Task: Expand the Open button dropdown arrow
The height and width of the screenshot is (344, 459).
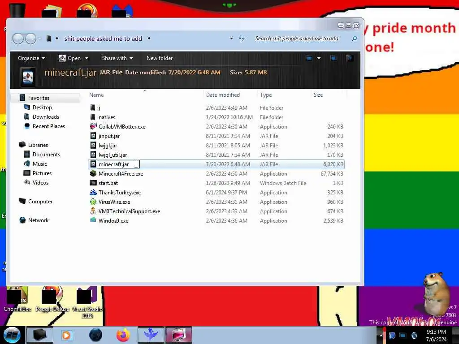Action: tap(87, 58)
